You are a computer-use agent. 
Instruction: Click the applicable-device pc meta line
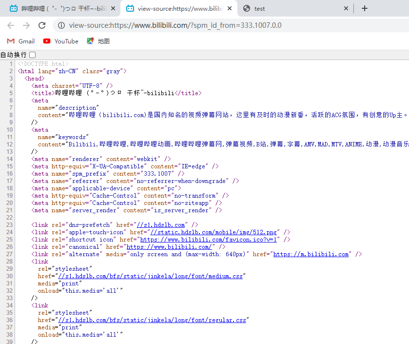coord(106,188)
